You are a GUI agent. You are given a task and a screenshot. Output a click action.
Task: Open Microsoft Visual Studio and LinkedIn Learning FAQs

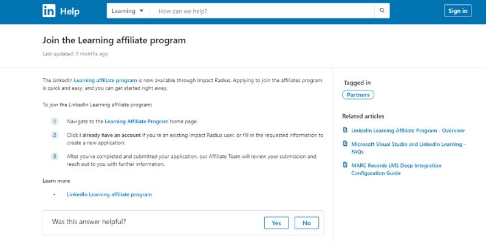(x=408, y=148)
